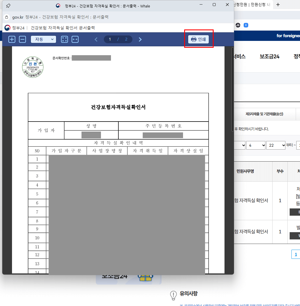Image resolution: width=300 pixels, height=306 pixels.
Task: Click the dark social share icon
Action: 238,25
